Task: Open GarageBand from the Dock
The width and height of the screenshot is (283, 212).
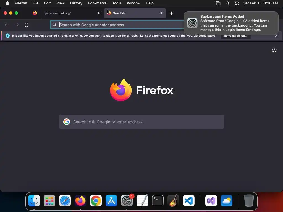Action: (173, 201)
